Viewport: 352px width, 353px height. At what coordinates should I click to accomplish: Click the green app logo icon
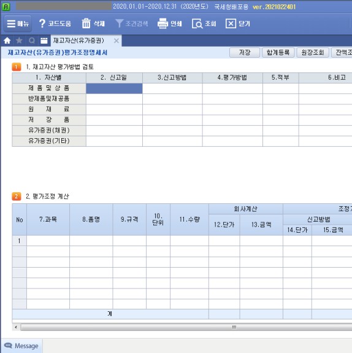6,7
